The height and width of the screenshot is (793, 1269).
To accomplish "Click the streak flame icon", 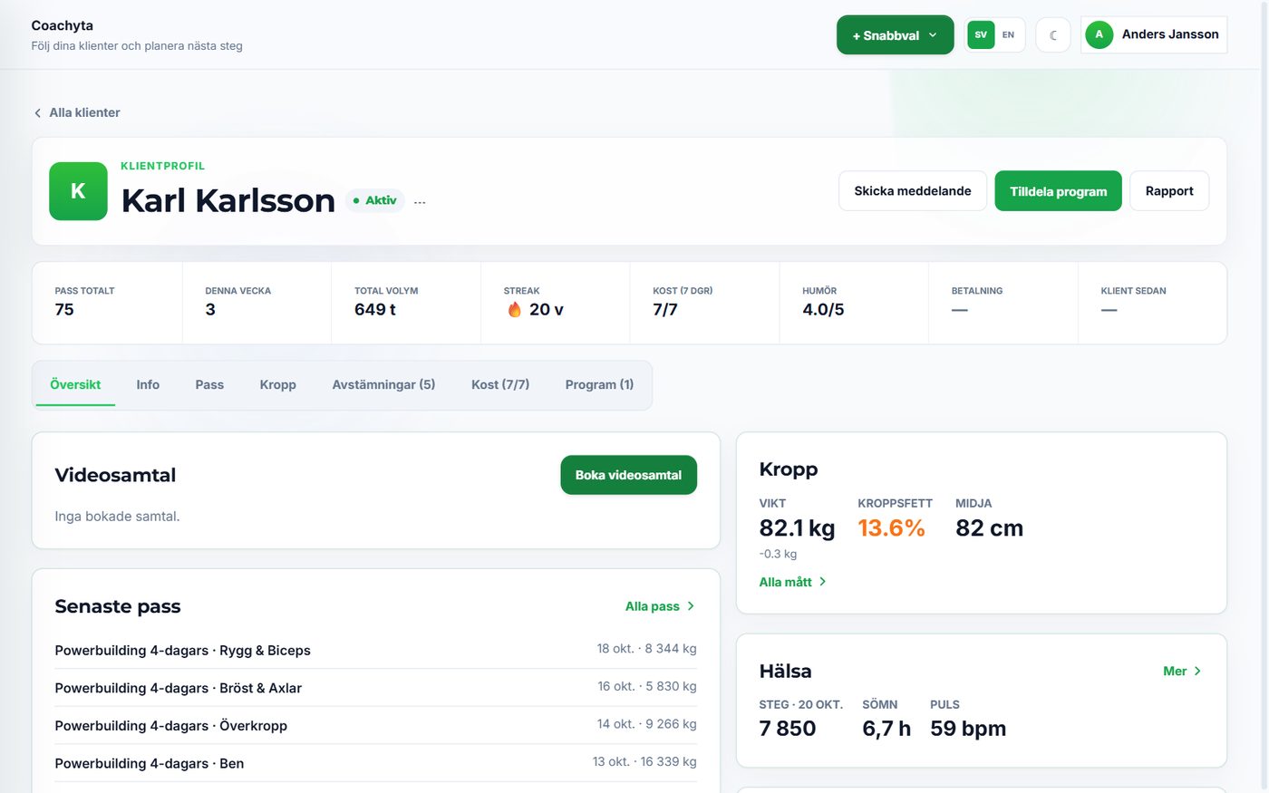I will 515,310.
